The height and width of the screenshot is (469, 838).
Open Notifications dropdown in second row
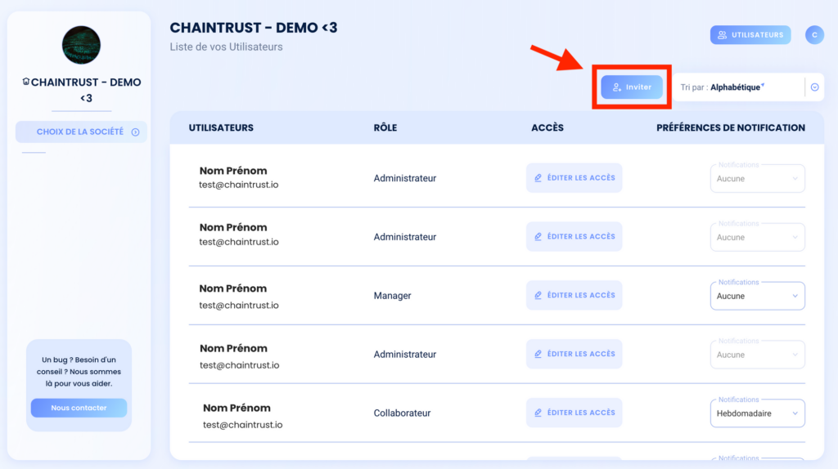(757, 237)
